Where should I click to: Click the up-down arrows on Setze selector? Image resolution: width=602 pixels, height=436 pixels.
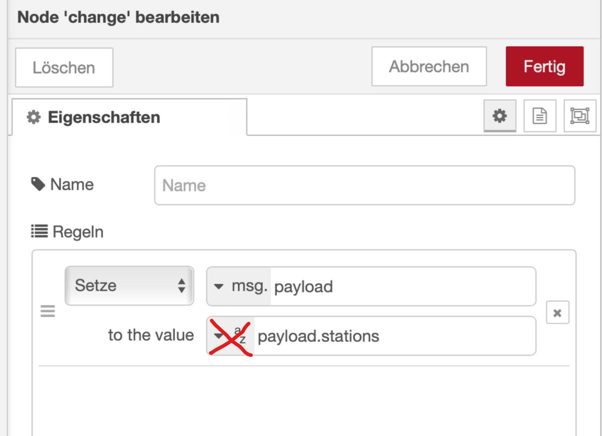pos(182,286)
